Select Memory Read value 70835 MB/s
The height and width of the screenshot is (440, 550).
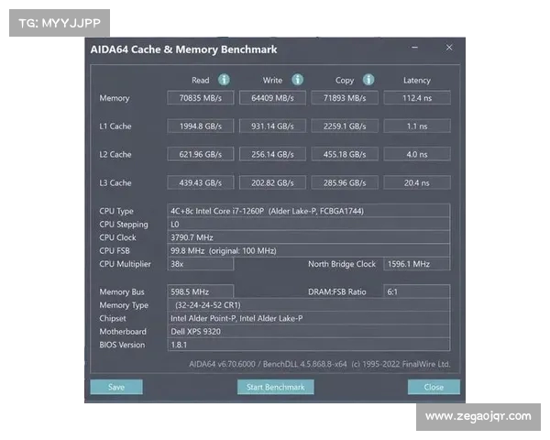pyautogui.click(x=200, y=98)
